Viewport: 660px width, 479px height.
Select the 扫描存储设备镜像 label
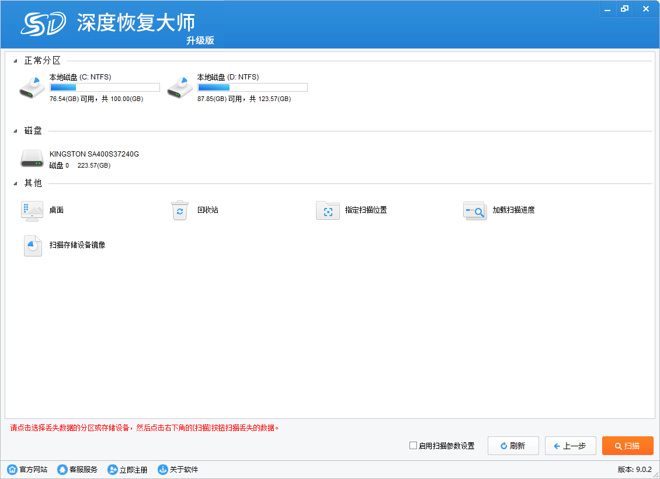[78, 245]
